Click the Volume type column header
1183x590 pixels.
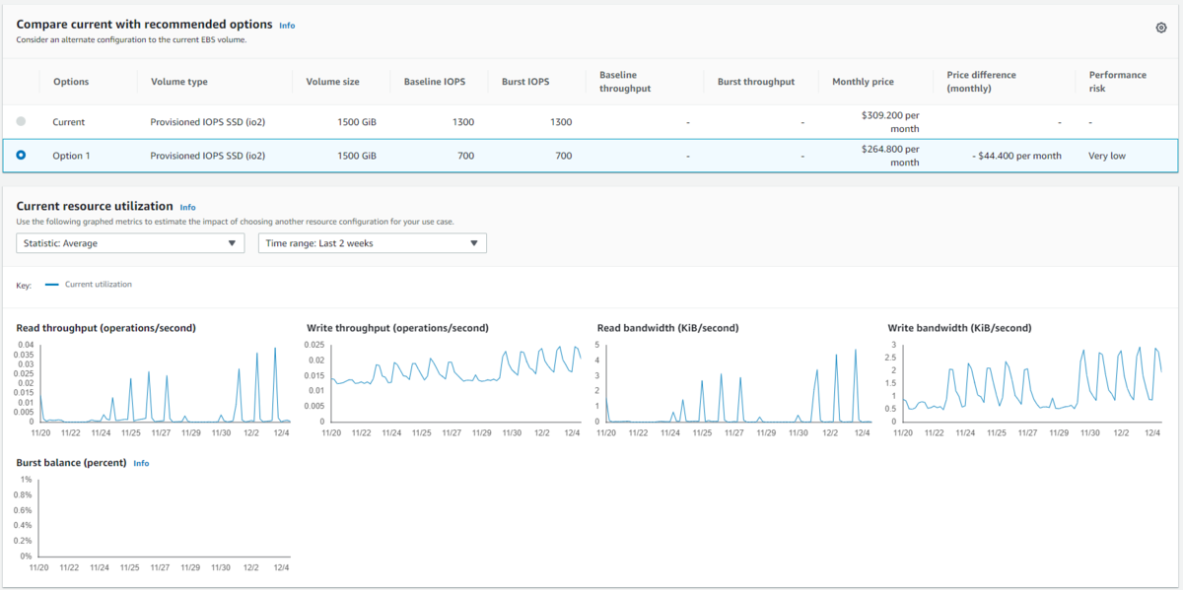[x=179, y=82]
